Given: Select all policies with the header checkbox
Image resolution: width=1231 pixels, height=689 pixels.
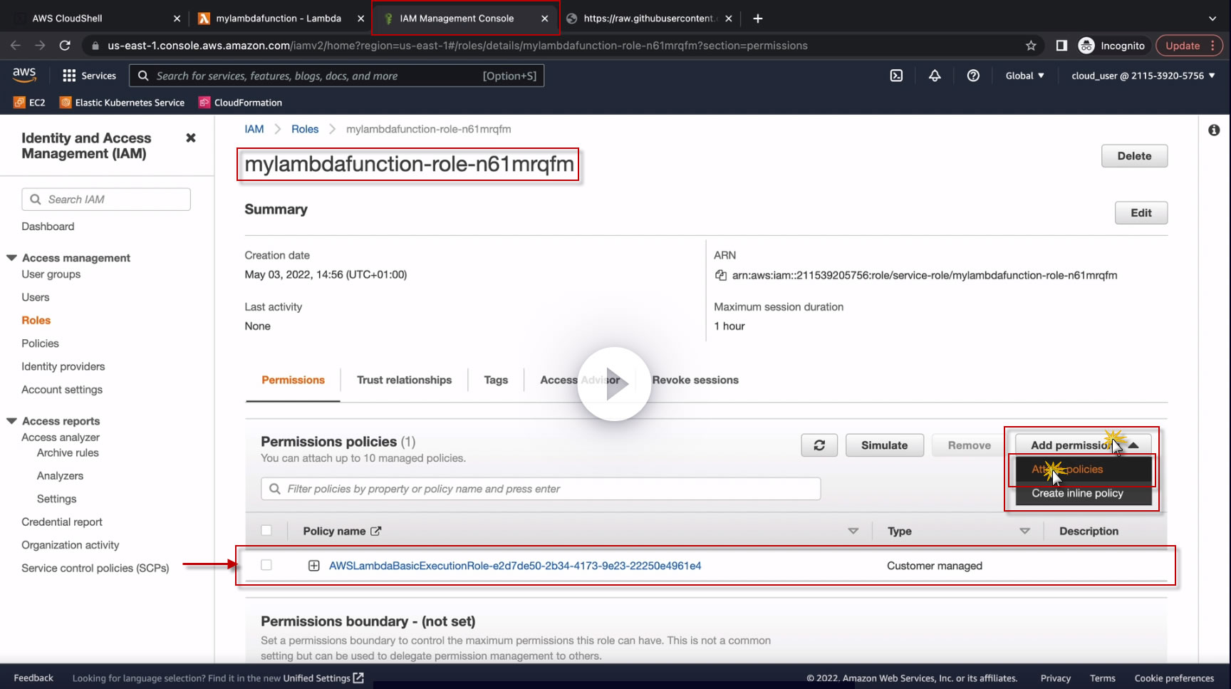Looking at the screenshot, I should (x=266, y=531).
